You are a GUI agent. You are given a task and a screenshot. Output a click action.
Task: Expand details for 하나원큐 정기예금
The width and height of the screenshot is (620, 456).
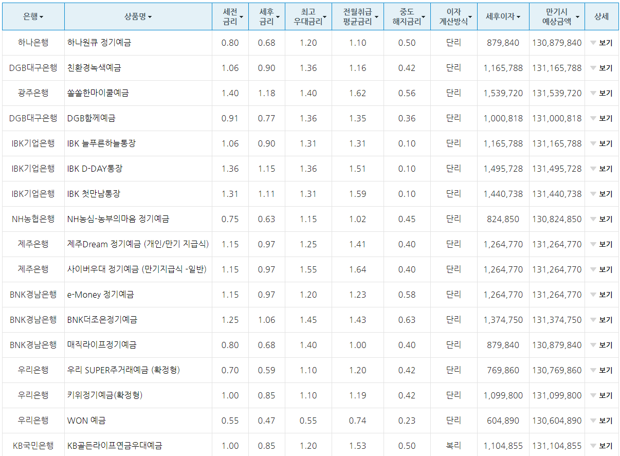pos(601,43)
